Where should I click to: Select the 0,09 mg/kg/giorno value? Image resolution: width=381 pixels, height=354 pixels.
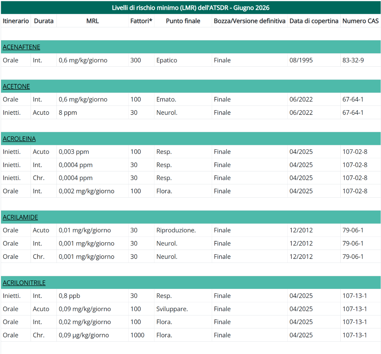tap(85, 309)
